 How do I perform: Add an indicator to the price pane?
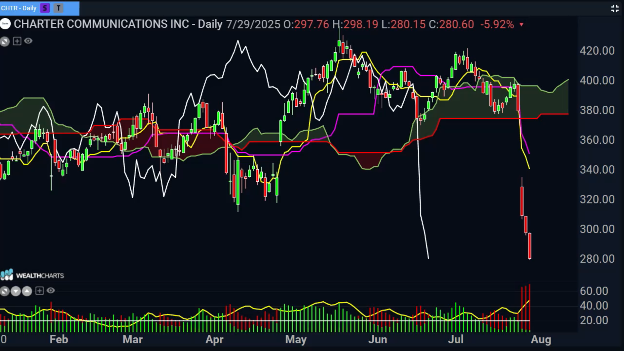point(17,41)
